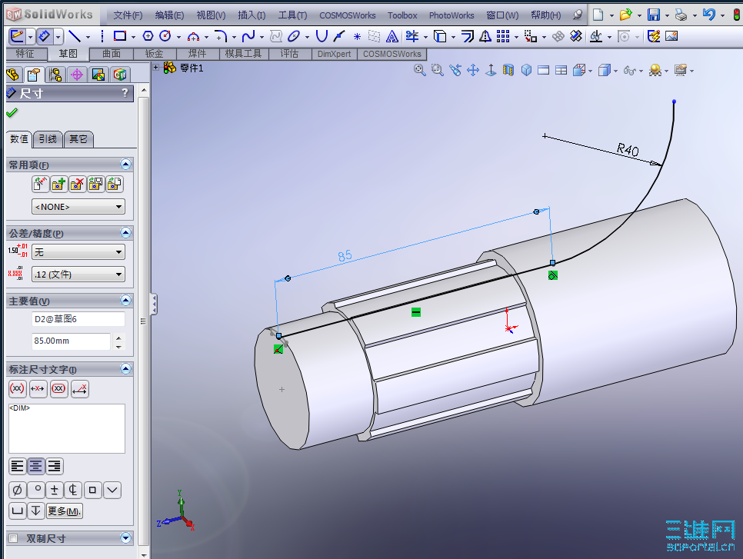The image size is (743, 559).
Task: Click the Rebuild traffic light icon
Action: click(x=737, y=15)
